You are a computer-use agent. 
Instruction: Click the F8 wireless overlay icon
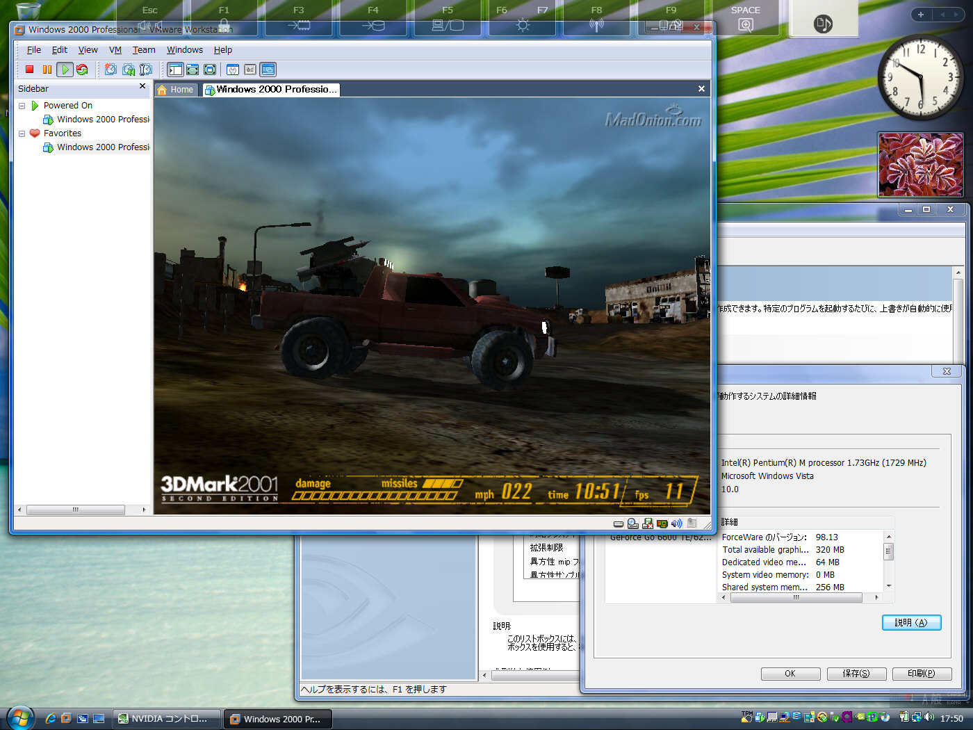596,25
